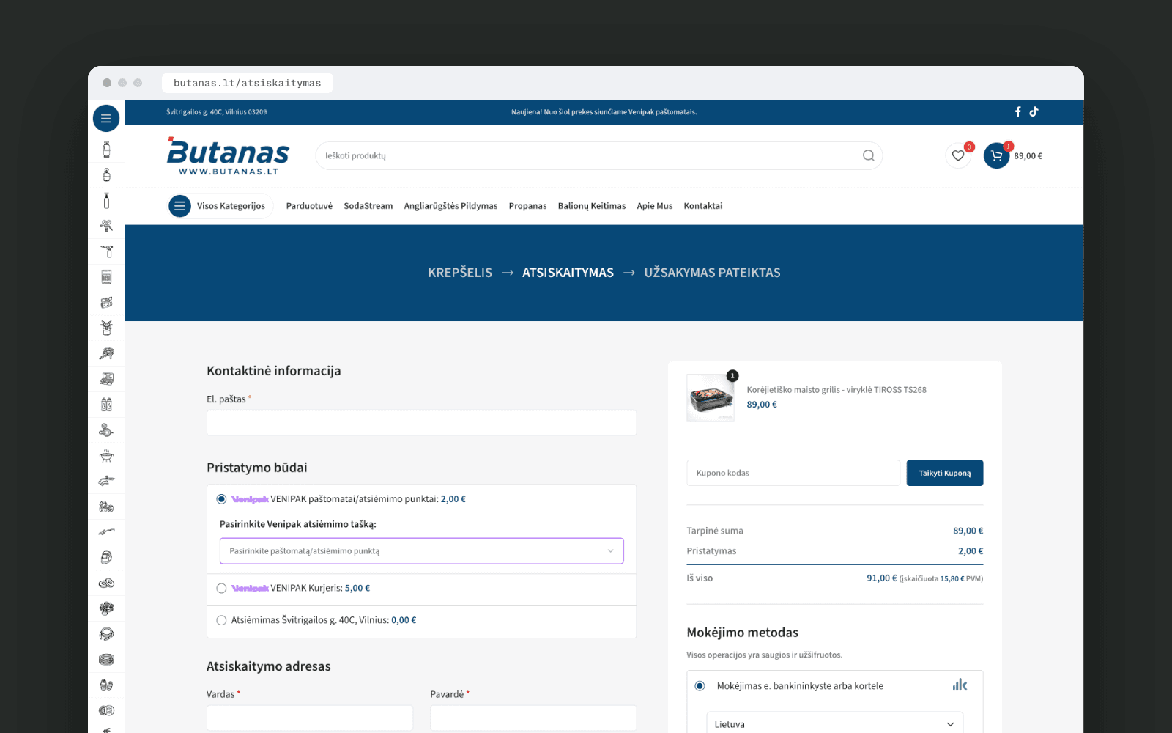The width and height of the screenshot is (1172, 733).
Task: Open the Apie Mus page
Action: pyautogui.click(x=655, y=206)
